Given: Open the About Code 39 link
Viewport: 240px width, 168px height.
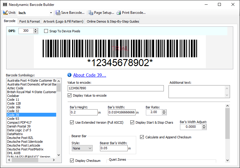Looking at the screenshot, I should [x=90, y=75].
